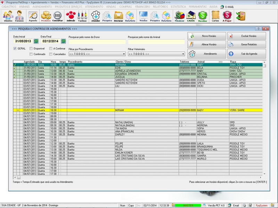278x208 pixels.
Task: Expand the Filtrar Veterinário dropdown
Action: 156,54
